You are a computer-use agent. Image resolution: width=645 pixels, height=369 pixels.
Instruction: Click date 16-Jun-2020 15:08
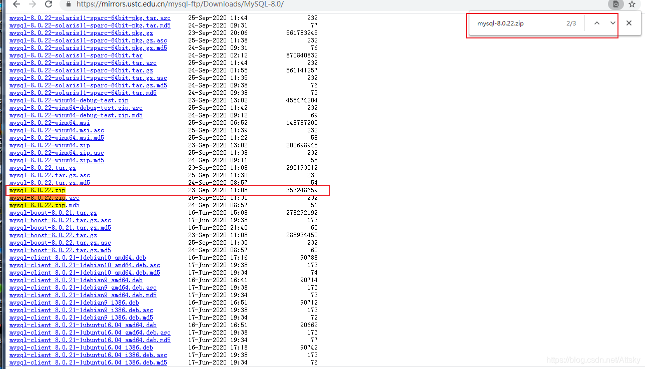tap(218, 213)
